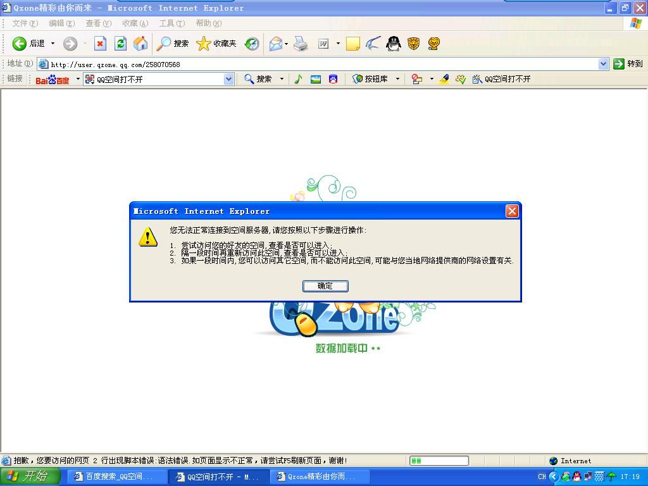The width and height of the screenshot is (648, 486).
Task: Close the Microsoft Internet Explorer alert dialog
Action: [512, 211]
